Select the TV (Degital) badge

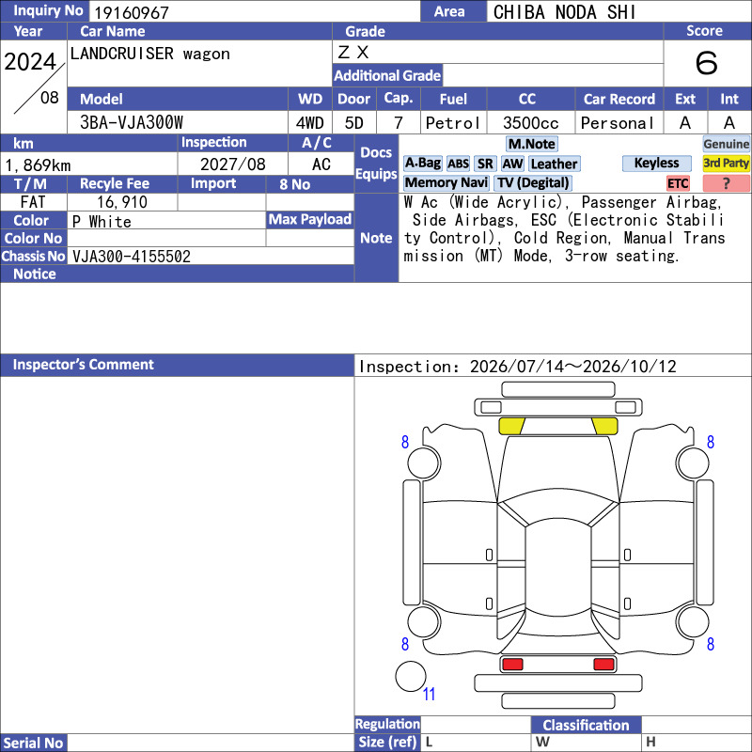pos(533,182)
